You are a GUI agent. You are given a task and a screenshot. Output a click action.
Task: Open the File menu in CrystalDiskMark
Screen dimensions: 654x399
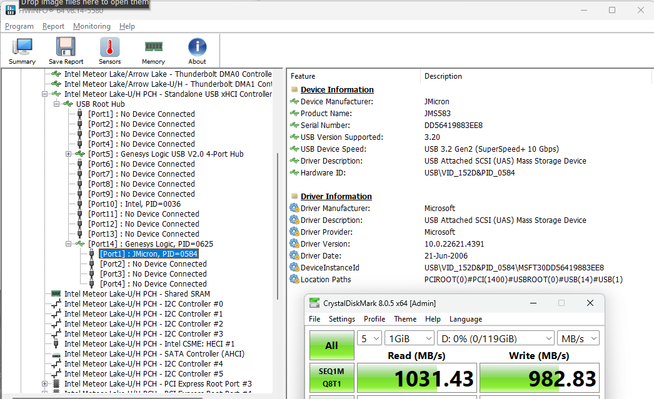click(314, 318)
